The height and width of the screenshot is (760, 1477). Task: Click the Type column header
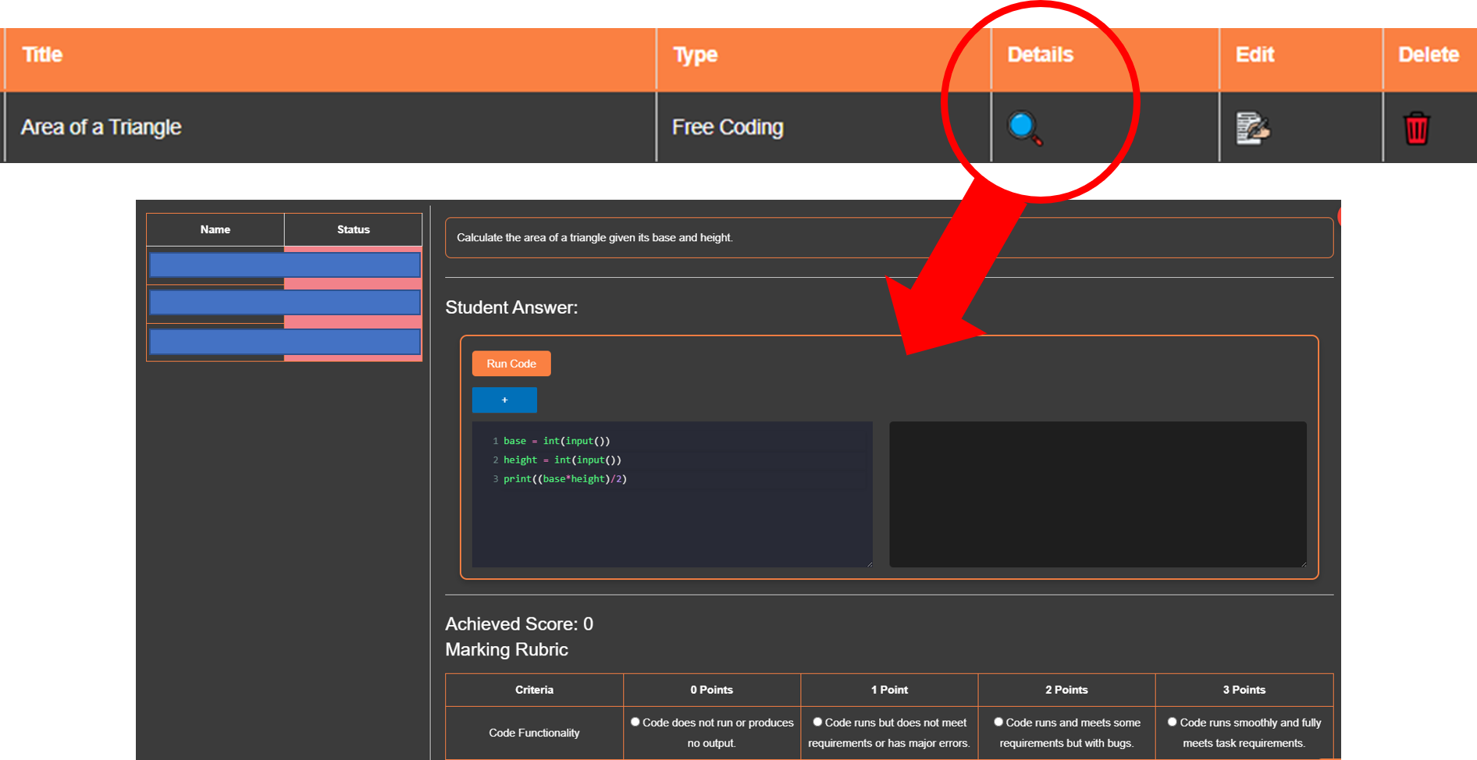pyautogui.click(x=695, y=55)
